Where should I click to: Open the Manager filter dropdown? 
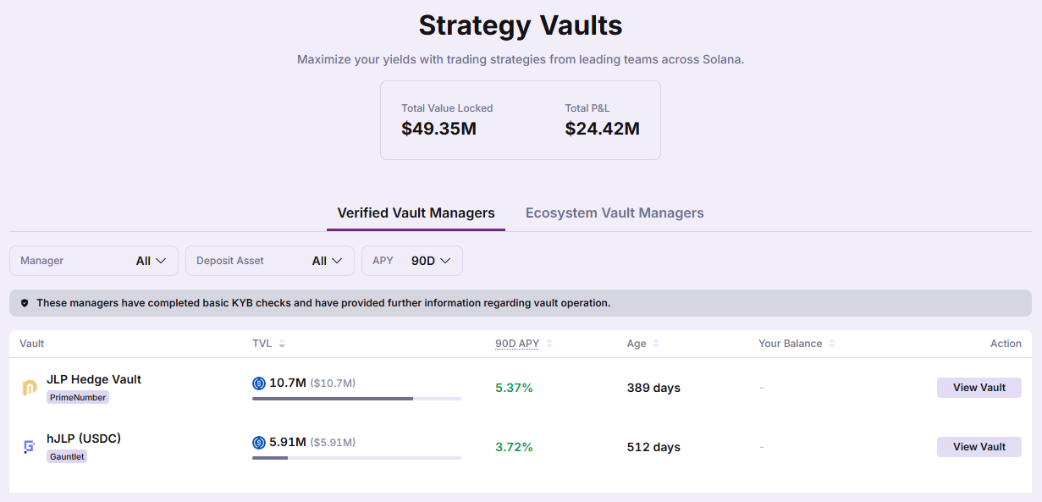(94, 261)
